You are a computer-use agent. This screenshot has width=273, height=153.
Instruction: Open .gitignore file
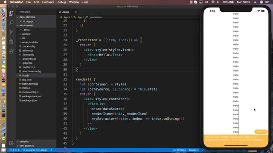click(x=27, y=63)
